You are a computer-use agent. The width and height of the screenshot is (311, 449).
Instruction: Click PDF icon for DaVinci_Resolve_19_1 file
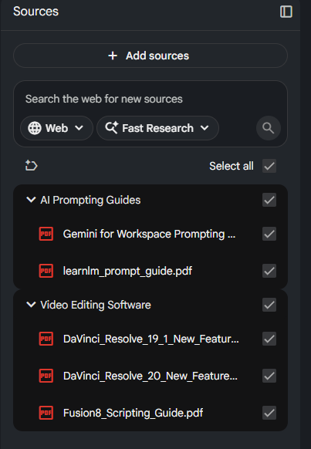point(46,339)
